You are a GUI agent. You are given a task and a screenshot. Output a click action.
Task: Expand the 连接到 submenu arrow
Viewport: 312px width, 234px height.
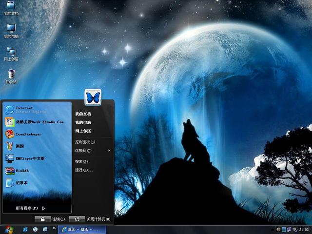[109, 151]
